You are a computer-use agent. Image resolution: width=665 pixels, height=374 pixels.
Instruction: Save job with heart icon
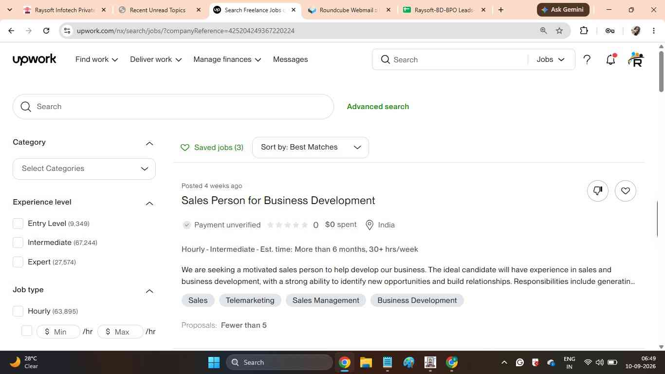(626, 191)
